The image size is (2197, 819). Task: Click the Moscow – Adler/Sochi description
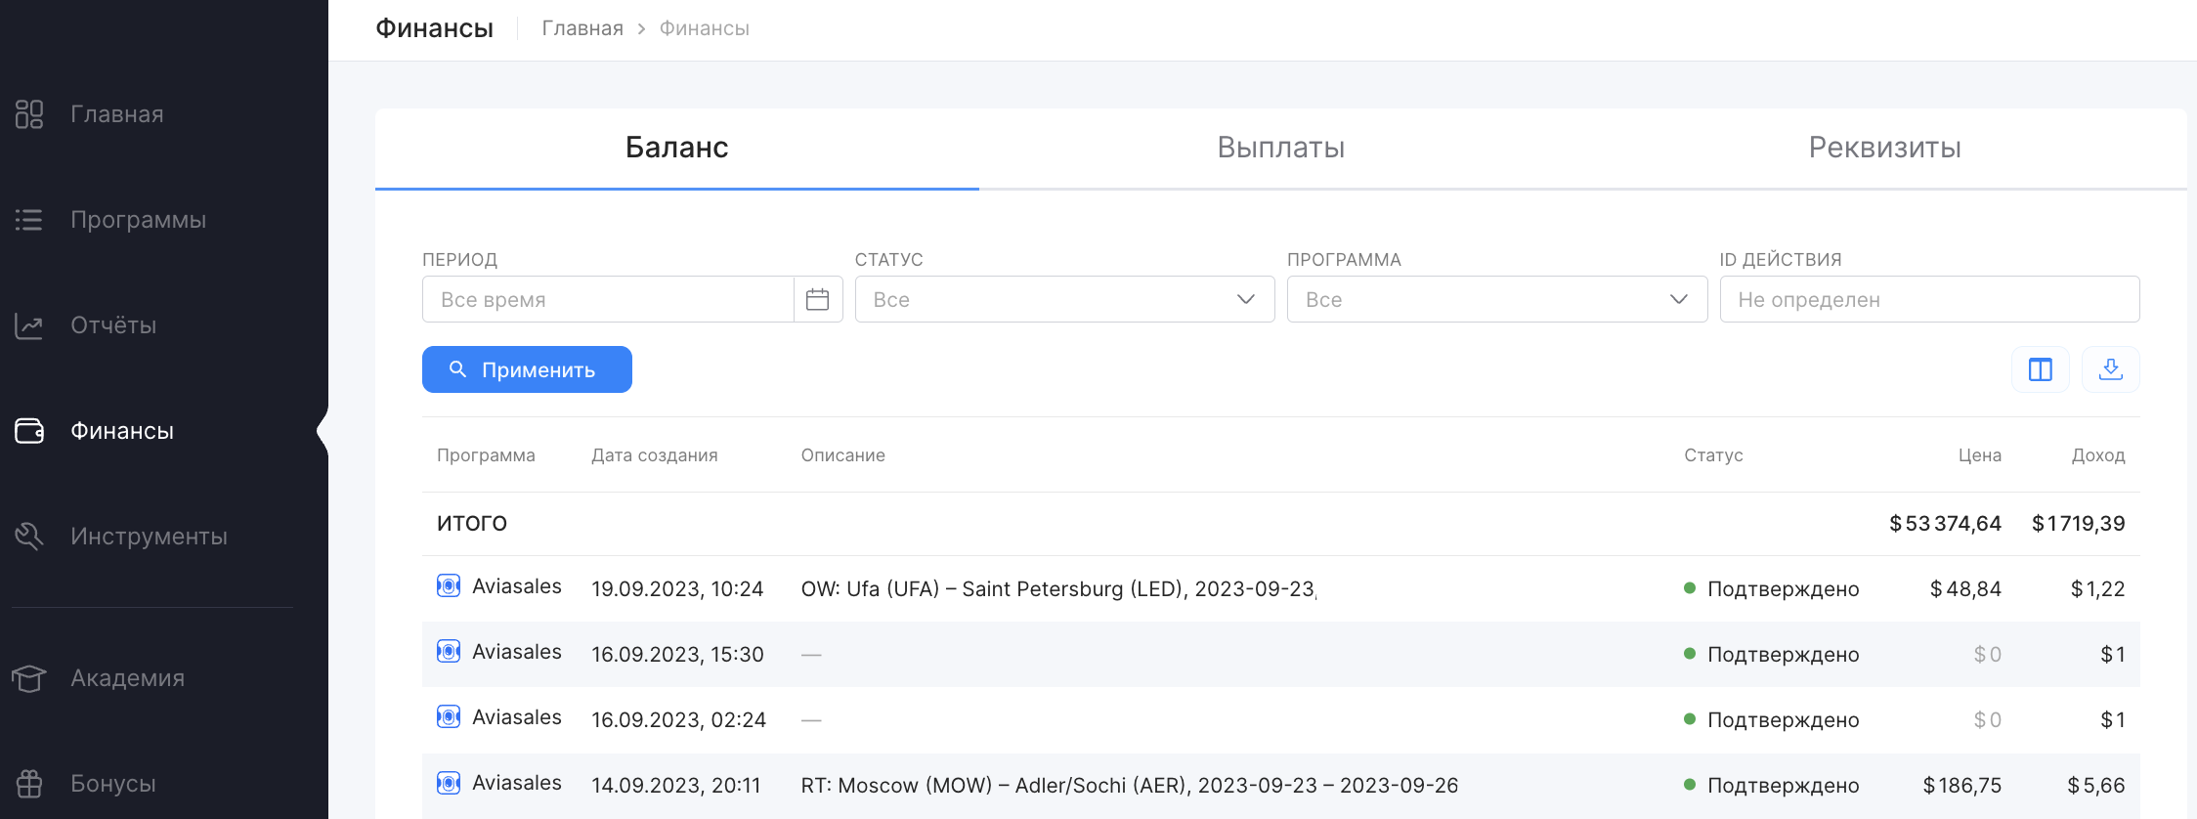tap(1130, 786)
